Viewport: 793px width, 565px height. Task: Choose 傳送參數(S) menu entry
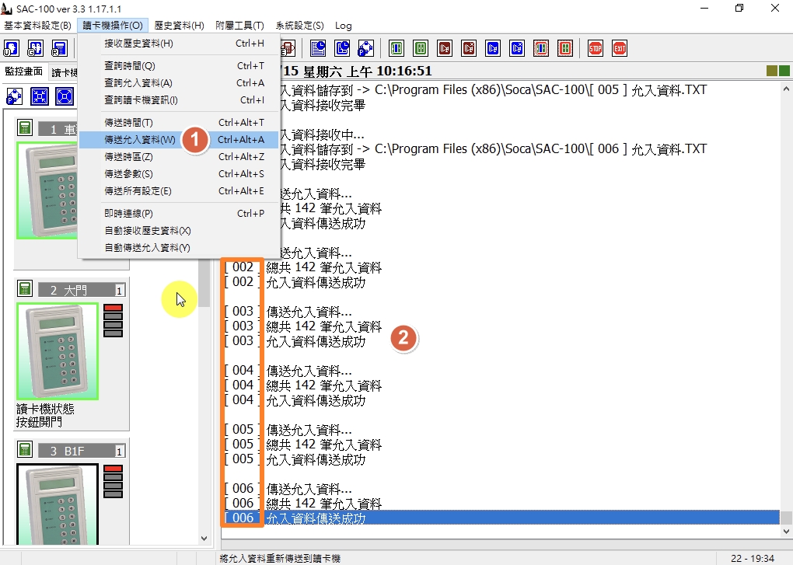click(x=179, y=174)
